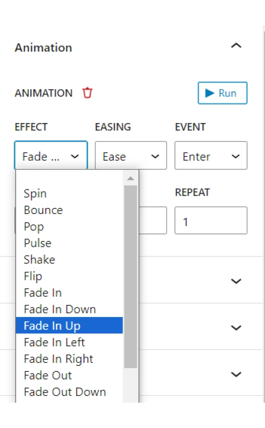
Task: Open the Event dropdown set to Enter
Action: (x=211, y=156)
